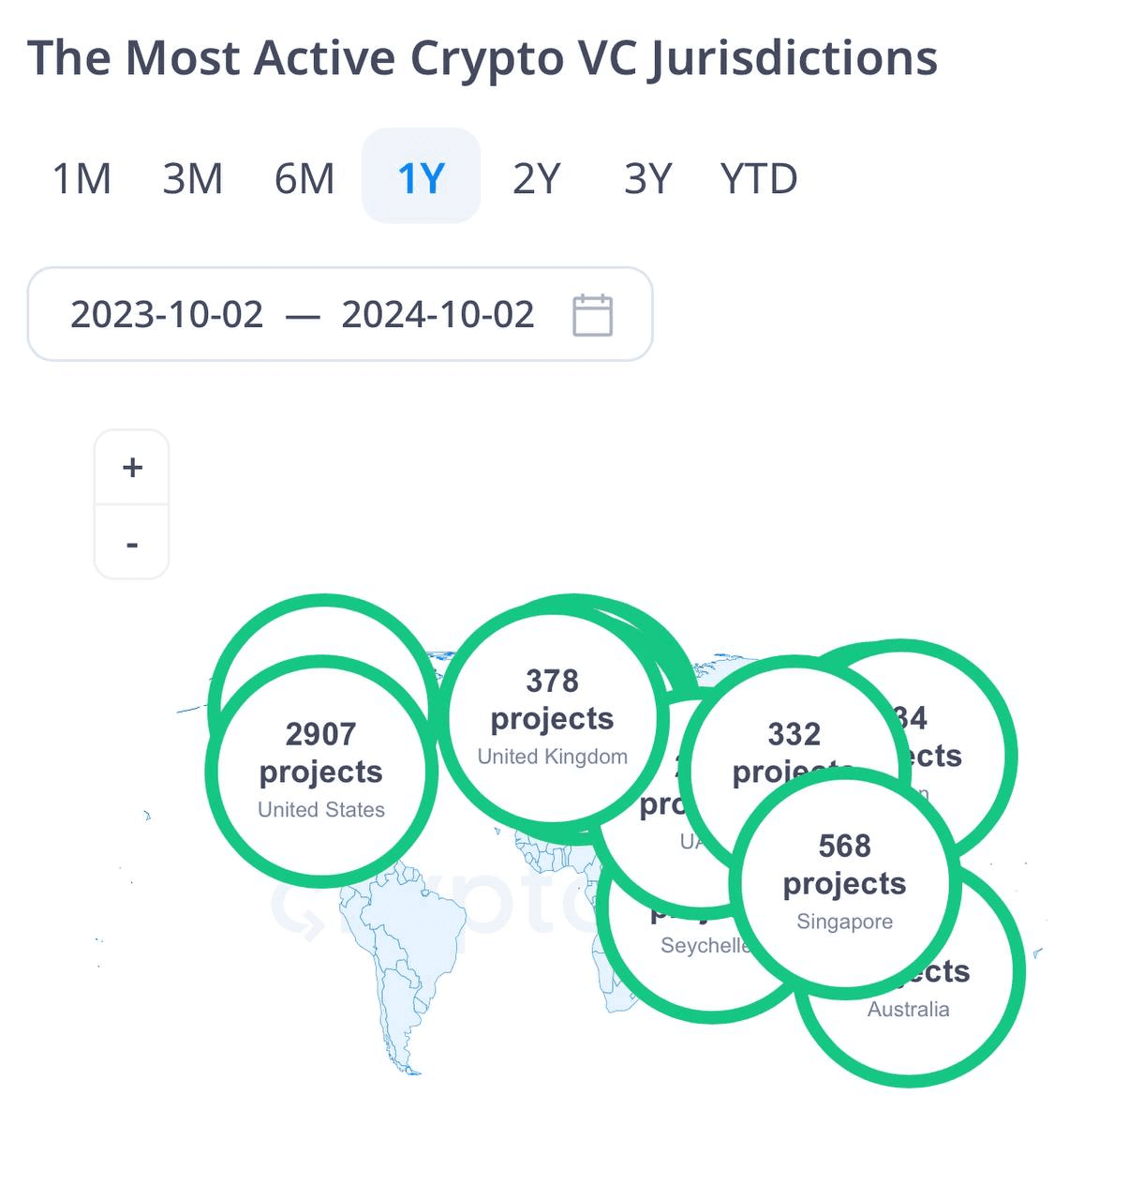The image size is (1143, 1200).
Task: Choose the 3Y time range
Action: (648, 178)
